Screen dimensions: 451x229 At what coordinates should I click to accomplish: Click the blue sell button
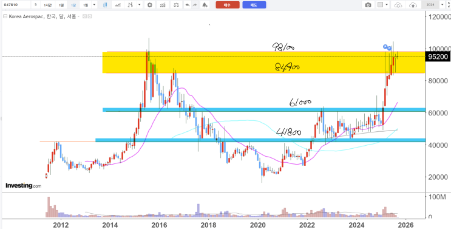coord(254,5)
